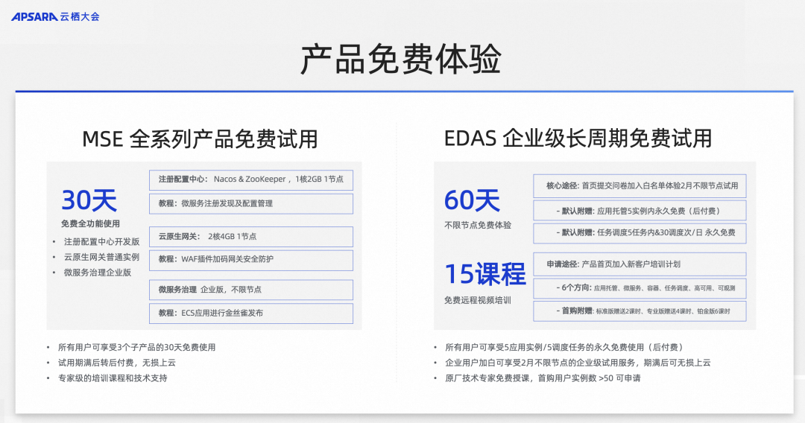Click box 申请途径: 产品首页加入新客户培训计划

640,264
